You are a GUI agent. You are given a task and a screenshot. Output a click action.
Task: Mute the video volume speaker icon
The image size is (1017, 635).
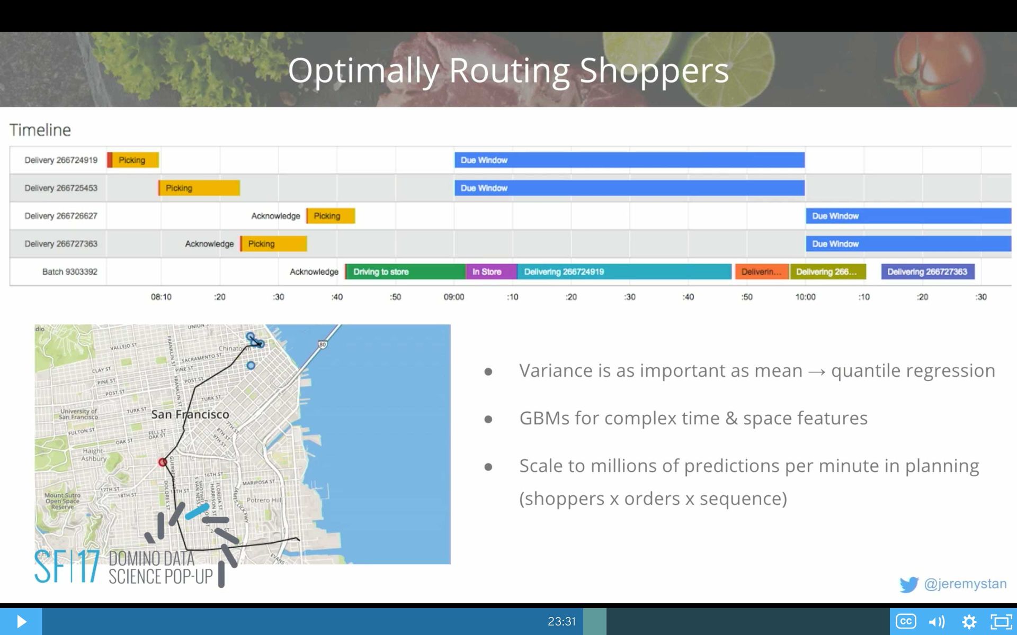(936, 621)
